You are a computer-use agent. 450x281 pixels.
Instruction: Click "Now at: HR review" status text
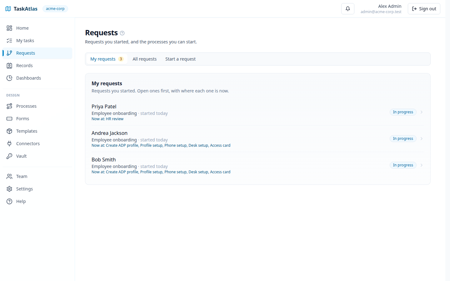(107, 119)
